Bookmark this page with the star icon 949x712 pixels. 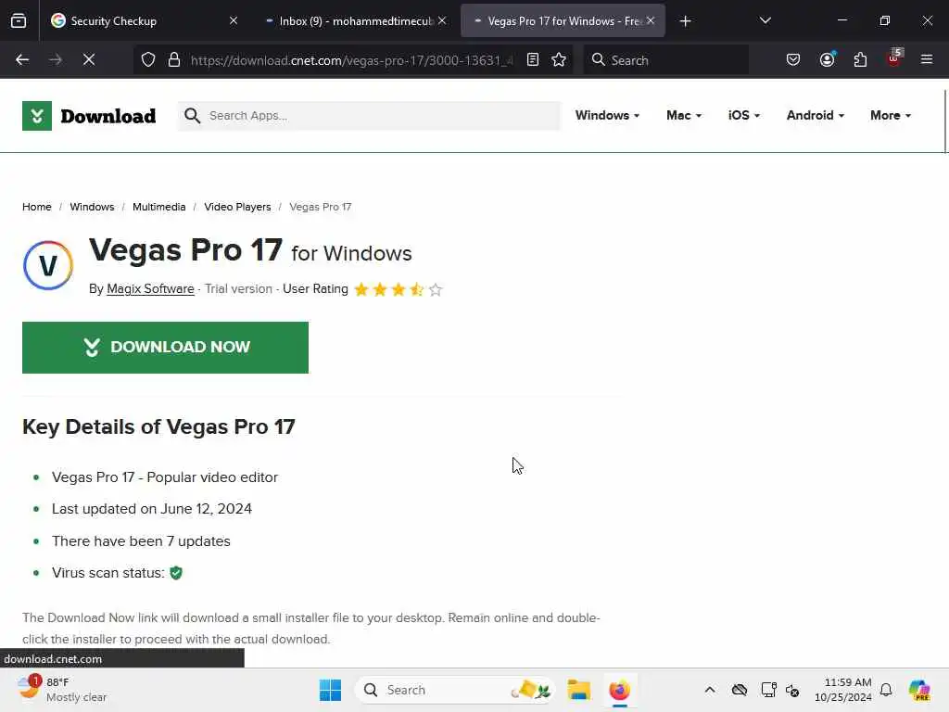point(559,60)
